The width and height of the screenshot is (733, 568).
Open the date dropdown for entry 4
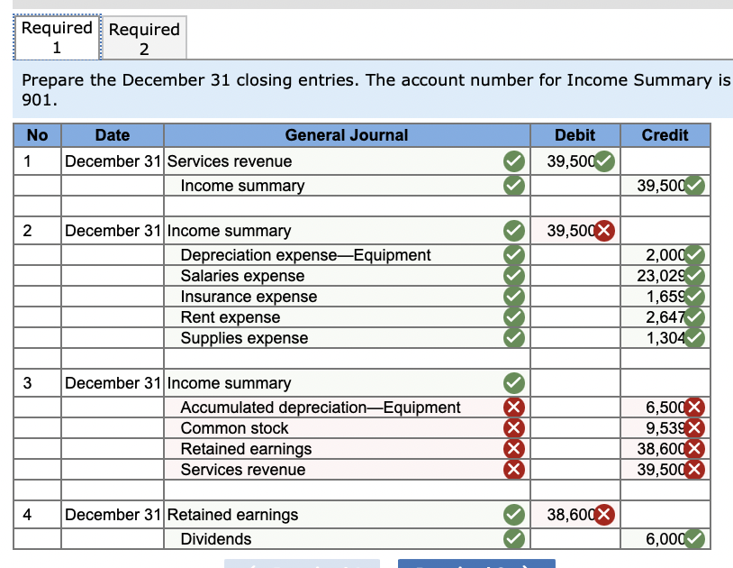coord(113,515)
